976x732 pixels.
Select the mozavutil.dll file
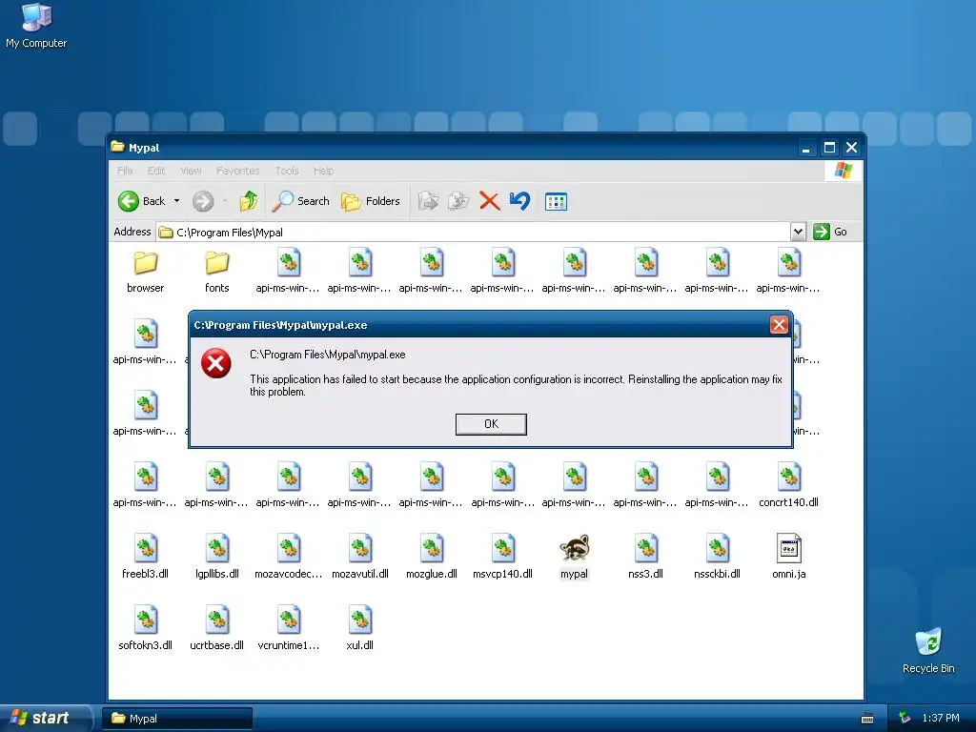coord(360,557)
